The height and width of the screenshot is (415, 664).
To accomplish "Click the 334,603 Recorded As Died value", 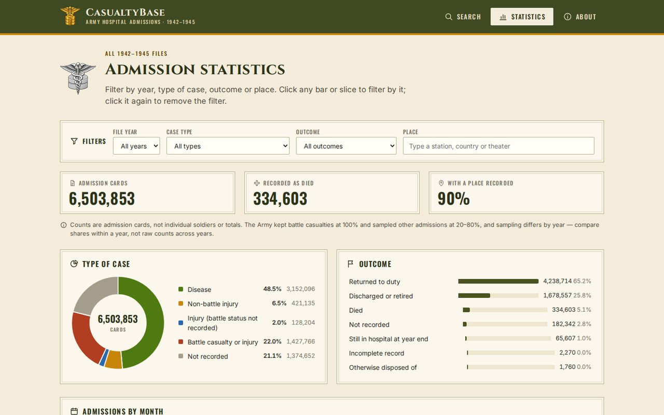I will 280,199.
